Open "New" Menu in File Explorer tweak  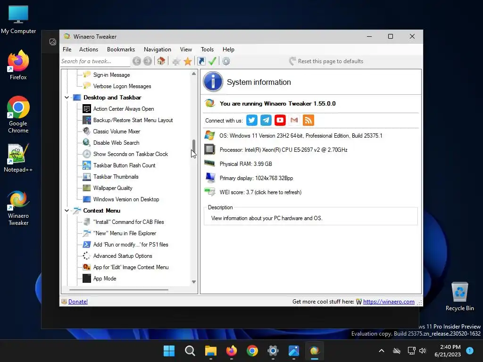[x=125, y=233]
